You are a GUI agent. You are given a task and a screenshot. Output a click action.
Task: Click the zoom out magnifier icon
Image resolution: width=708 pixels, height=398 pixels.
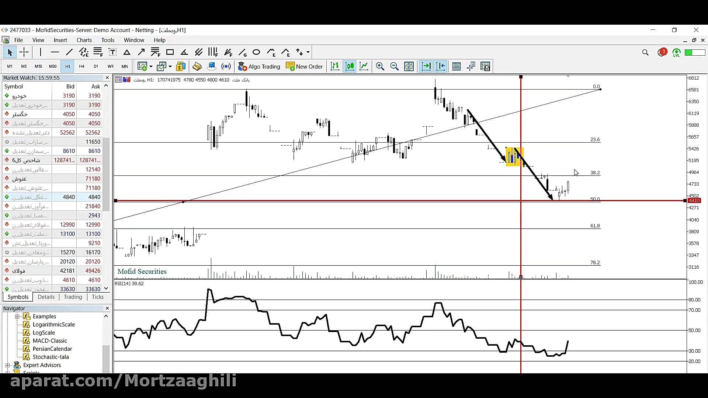pyautogui.click(x=394, y=66)
